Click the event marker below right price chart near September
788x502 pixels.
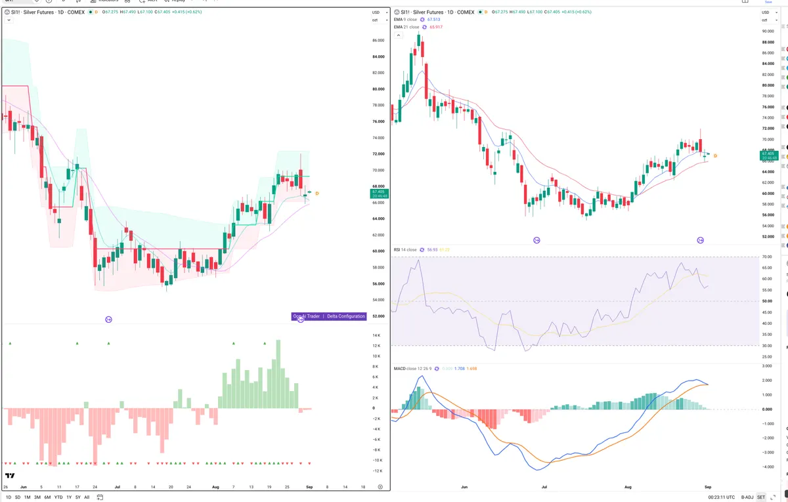point(701,241)
